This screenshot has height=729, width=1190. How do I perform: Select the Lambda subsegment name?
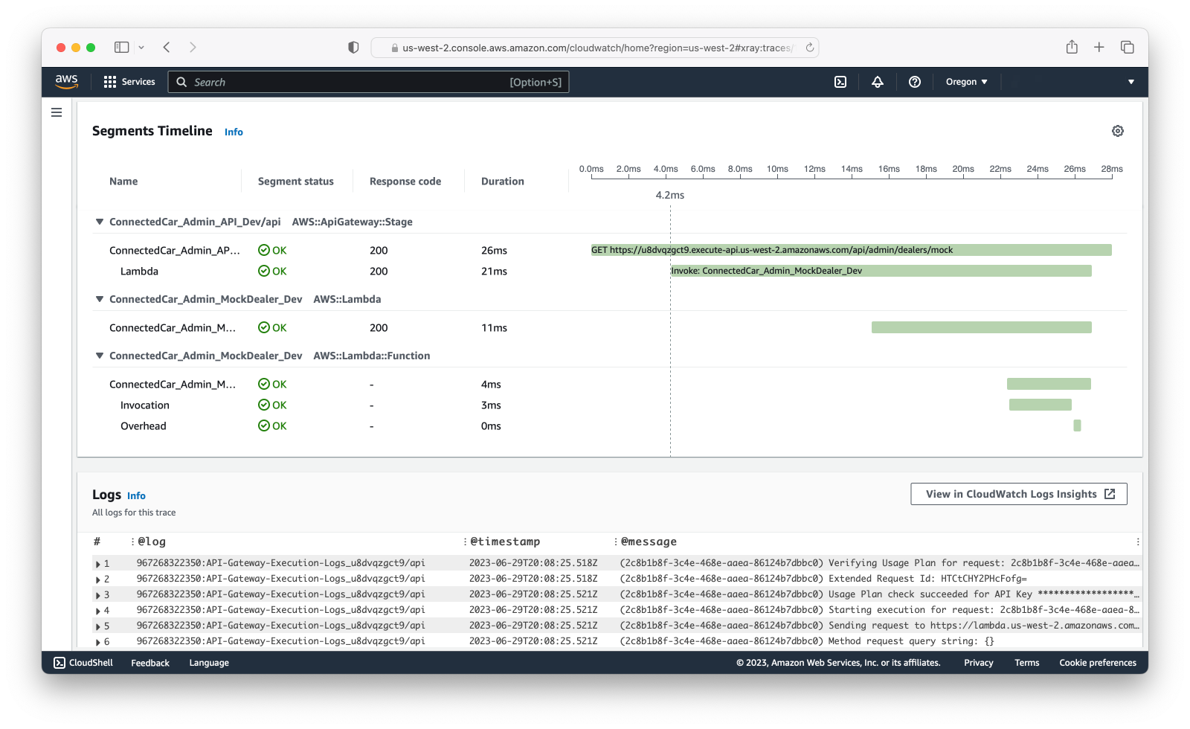point(139,271)
